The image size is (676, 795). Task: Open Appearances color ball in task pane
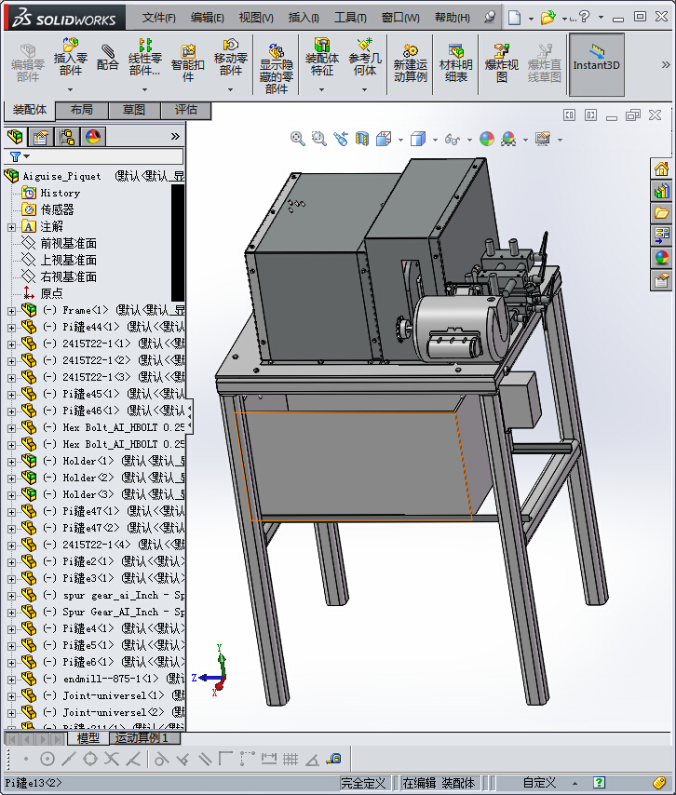tap(661, 258)
